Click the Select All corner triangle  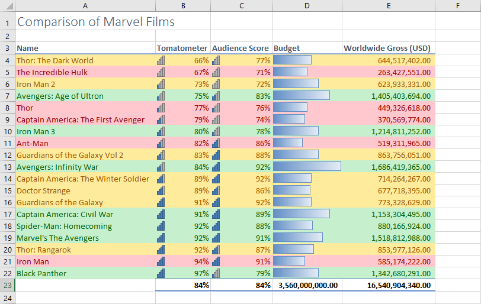pyautogui.click(x=10, y=6)
